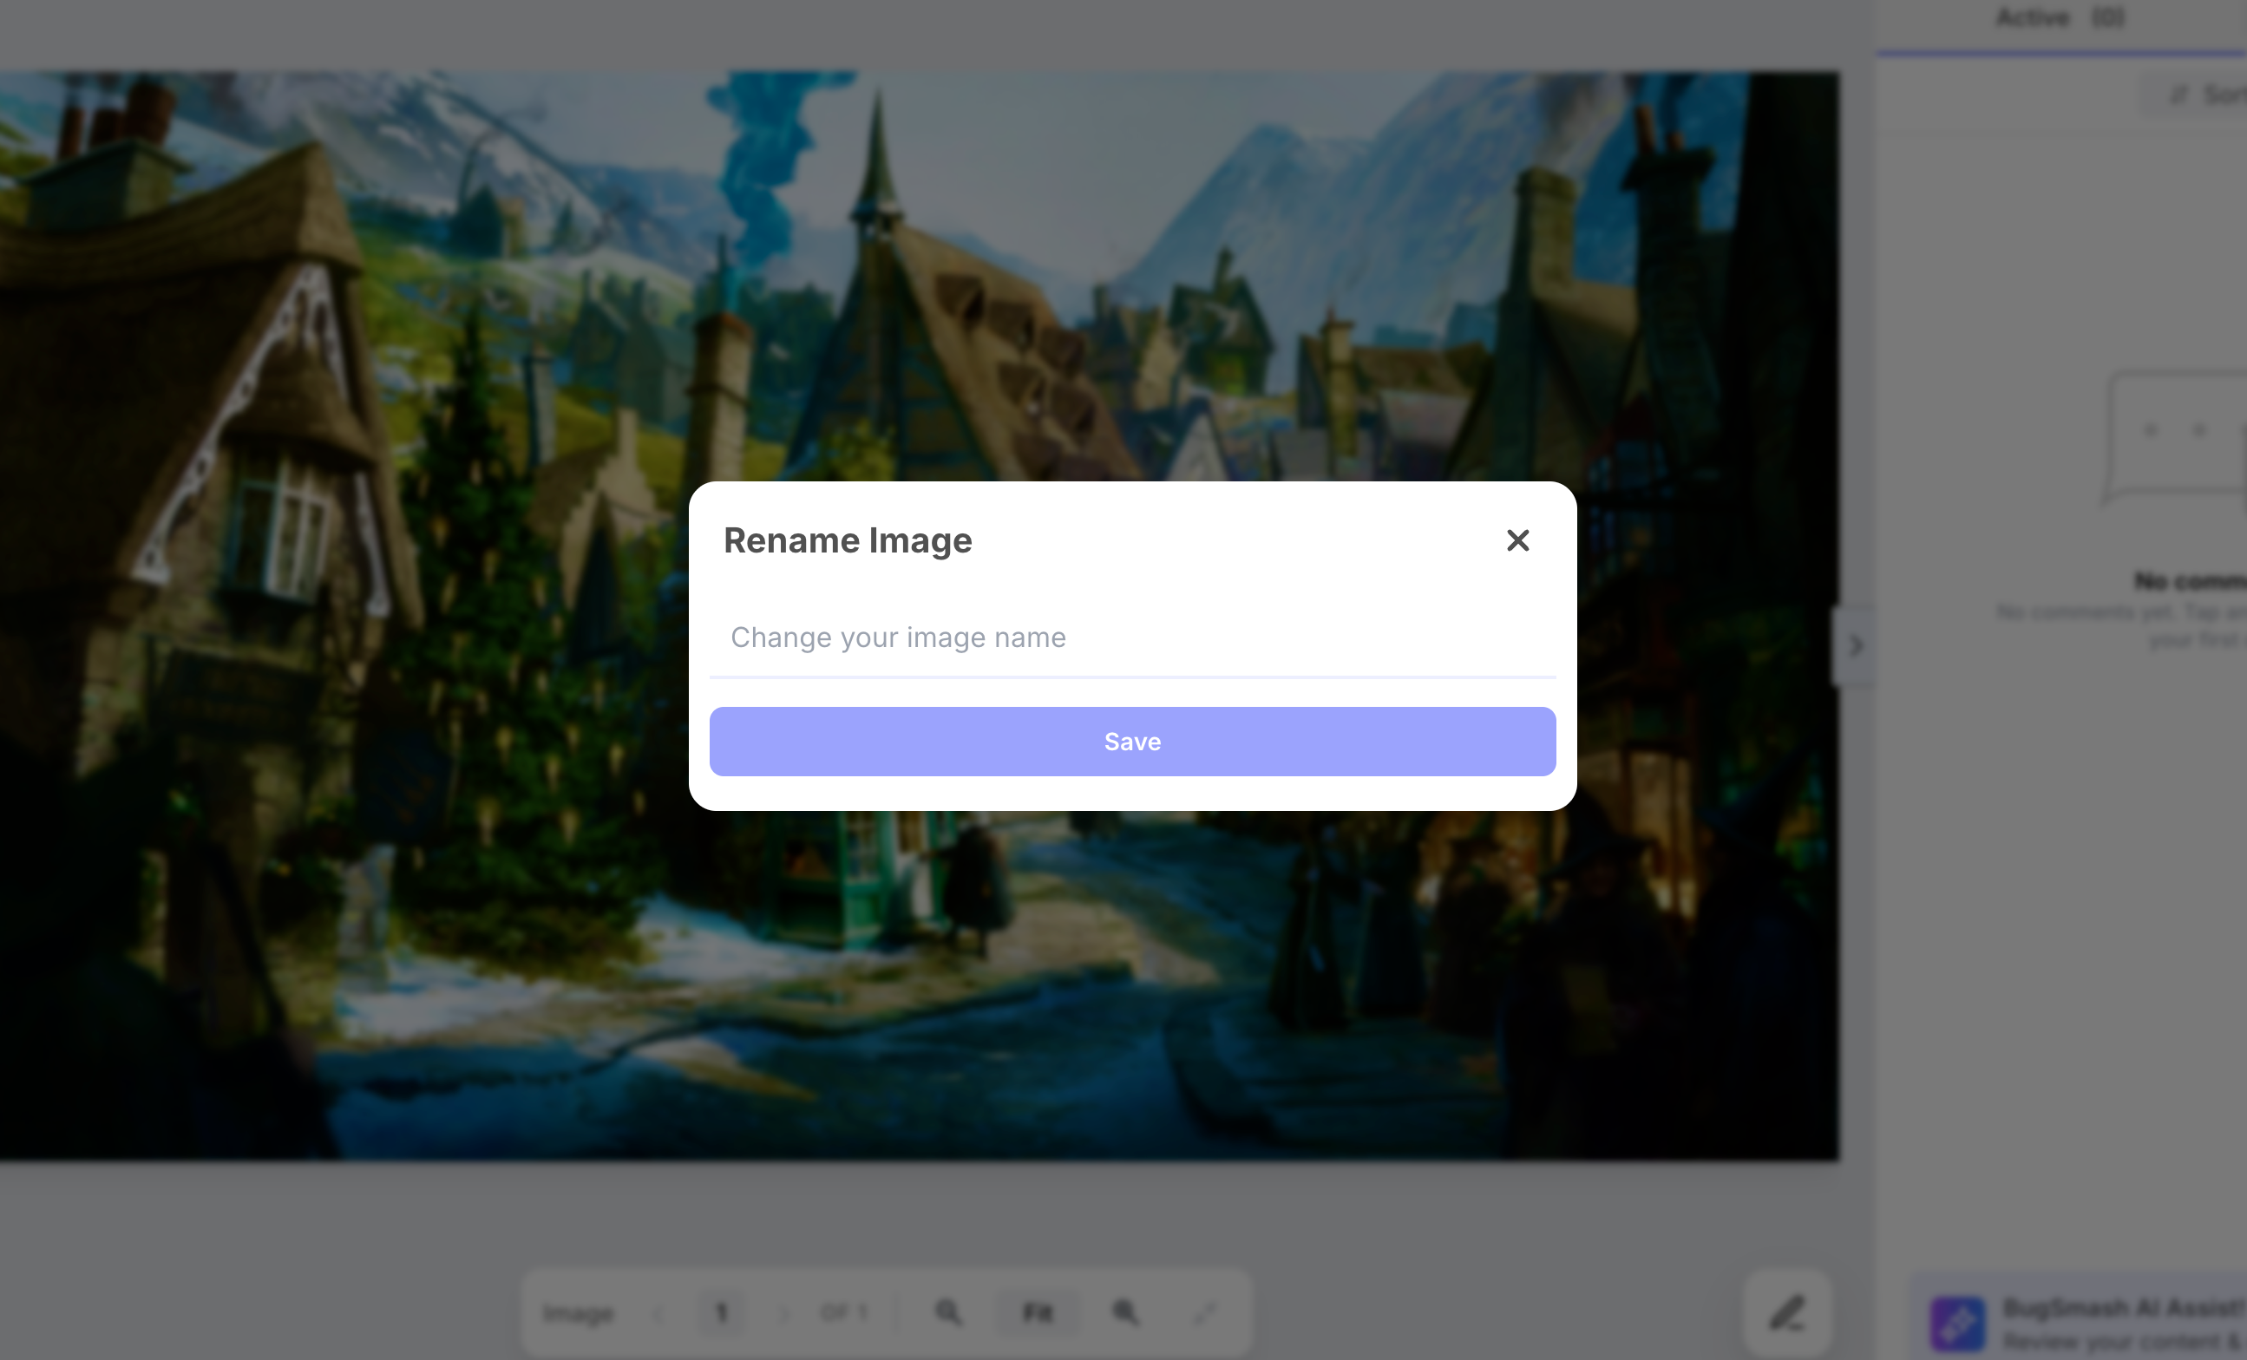This screenshot has width=2247, height=1360.
Task: Click the BugSmash AI Assistant icon
Action: tap(1957, 1324)
